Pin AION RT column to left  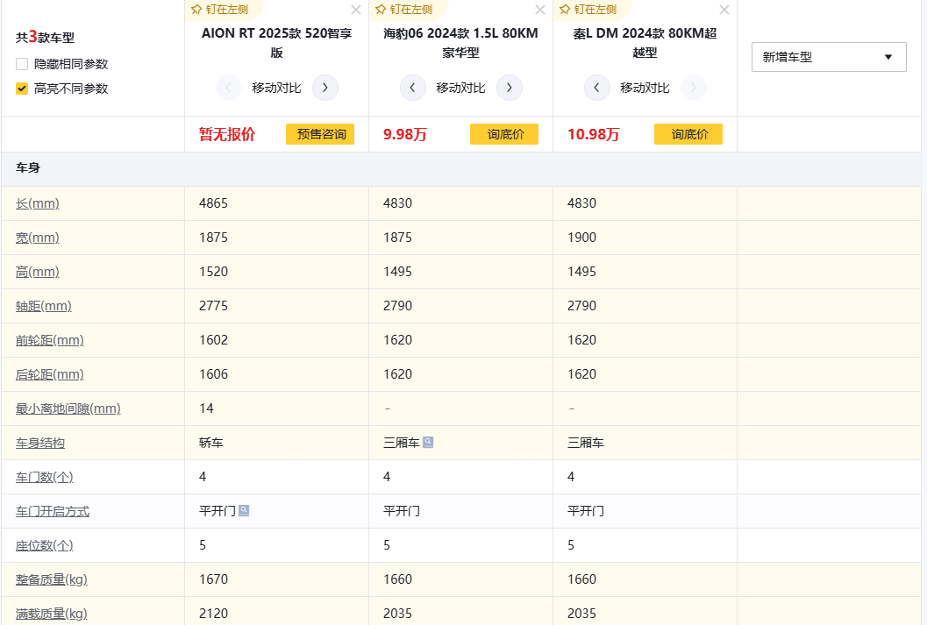tap(220, 9)
